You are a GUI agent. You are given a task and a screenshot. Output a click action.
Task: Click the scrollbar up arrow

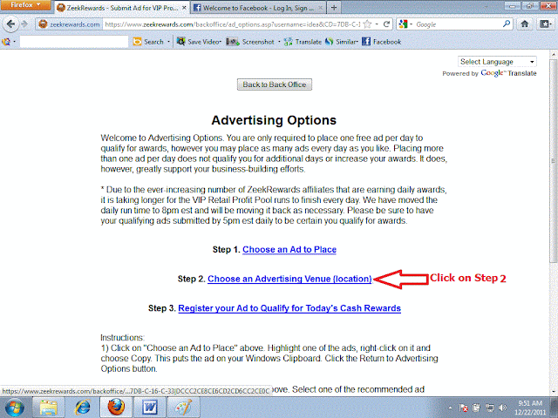(553, 55)
